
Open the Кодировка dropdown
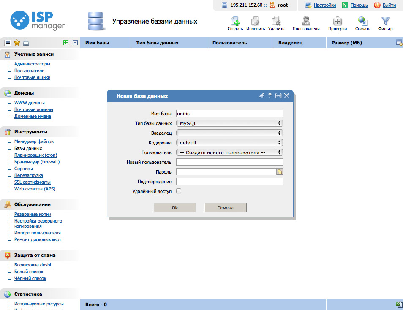(x=229, y=143)
